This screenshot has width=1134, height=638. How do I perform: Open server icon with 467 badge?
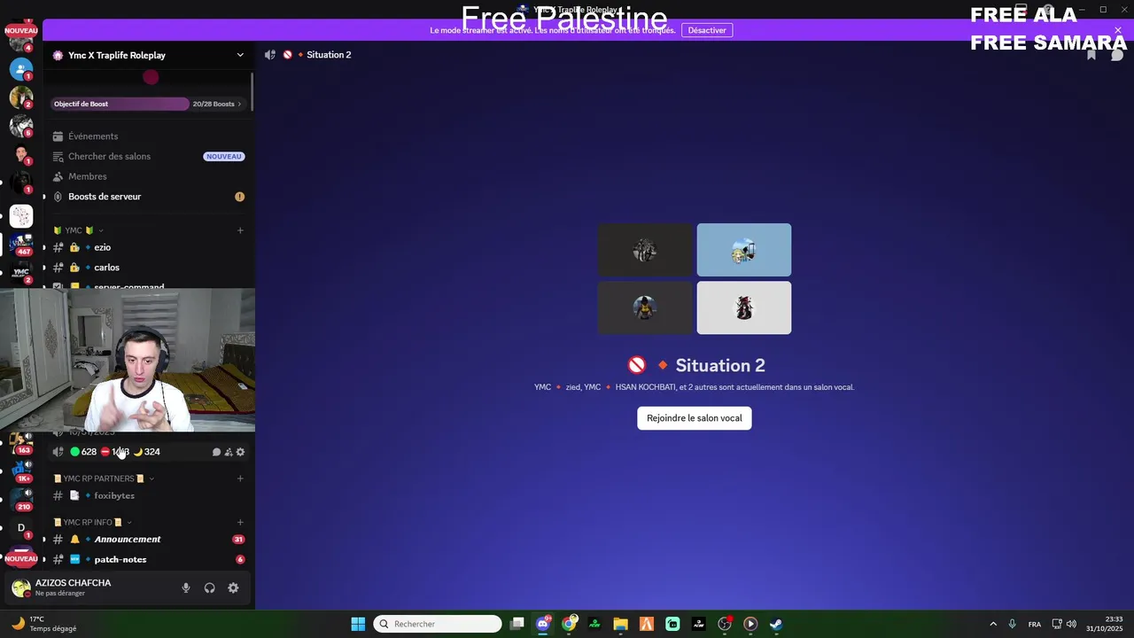point(21,243)
